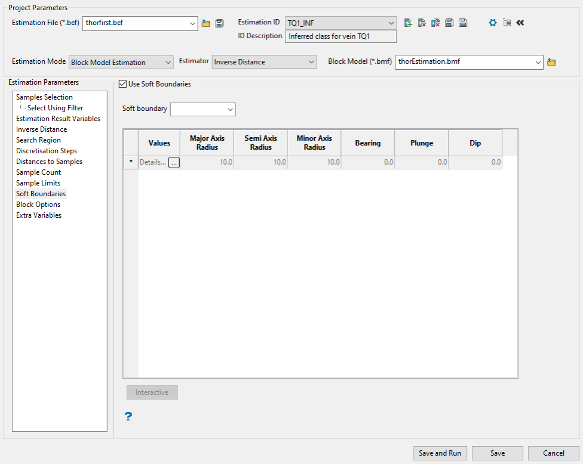Select Search Region in parameters list
The width and height of the screenshot is (583, 464).
(38, 140)
